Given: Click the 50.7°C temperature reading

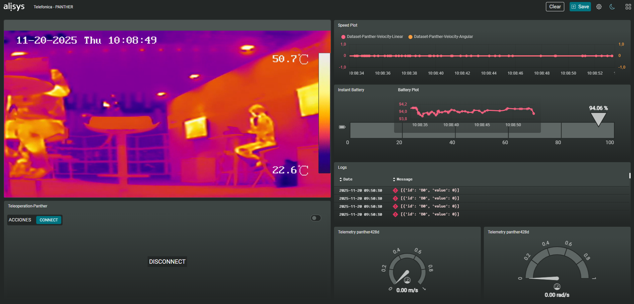Looking at the screenshot, I should coord(290,59).
